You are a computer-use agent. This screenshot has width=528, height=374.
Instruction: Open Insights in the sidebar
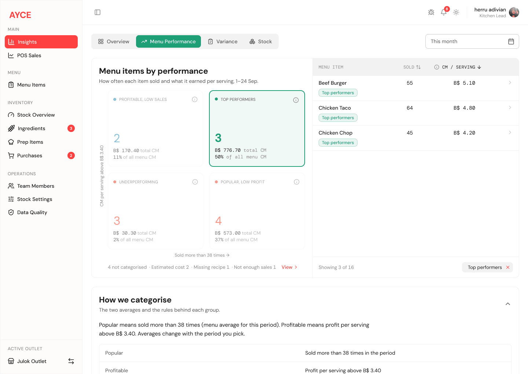click(x=41, y=42)
